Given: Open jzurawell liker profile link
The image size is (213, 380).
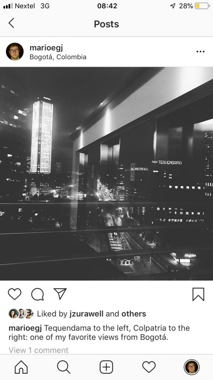Looking at the screenshot, I should point(87,314).
